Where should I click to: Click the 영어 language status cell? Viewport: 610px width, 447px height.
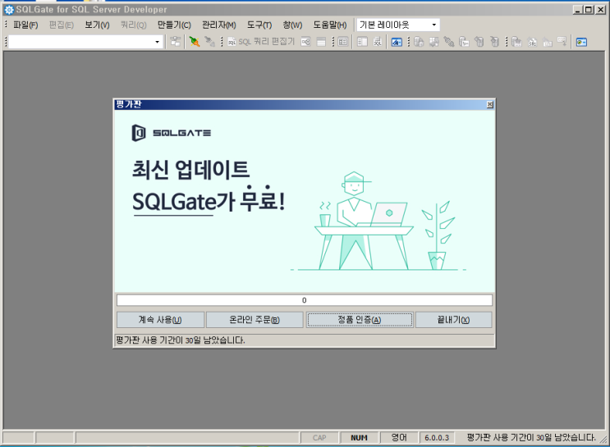(x=399, y=438)
